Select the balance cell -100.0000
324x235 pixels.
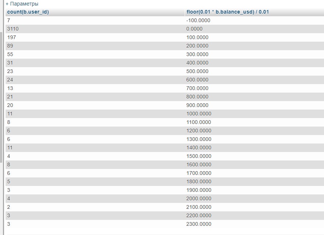click(x=254, y=21)
